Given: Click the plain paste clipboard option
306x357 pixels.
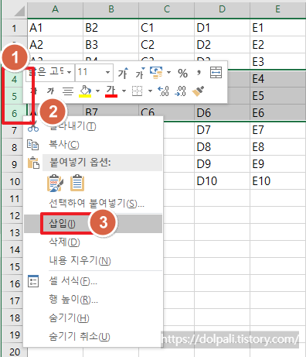Looking at the screenshot, I should pyautogui.click(x=77, y=184).
